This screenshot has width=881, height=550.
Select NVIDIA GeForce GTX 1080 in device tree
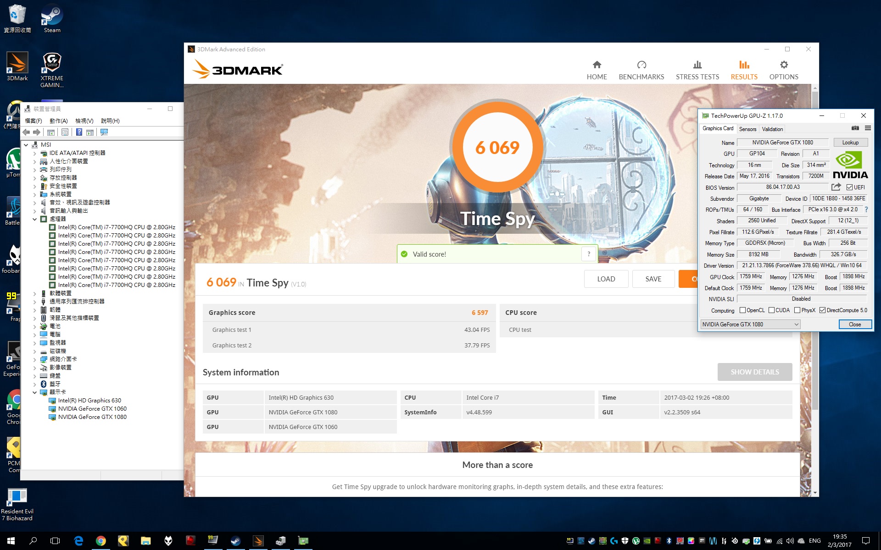tap(92, 417)
